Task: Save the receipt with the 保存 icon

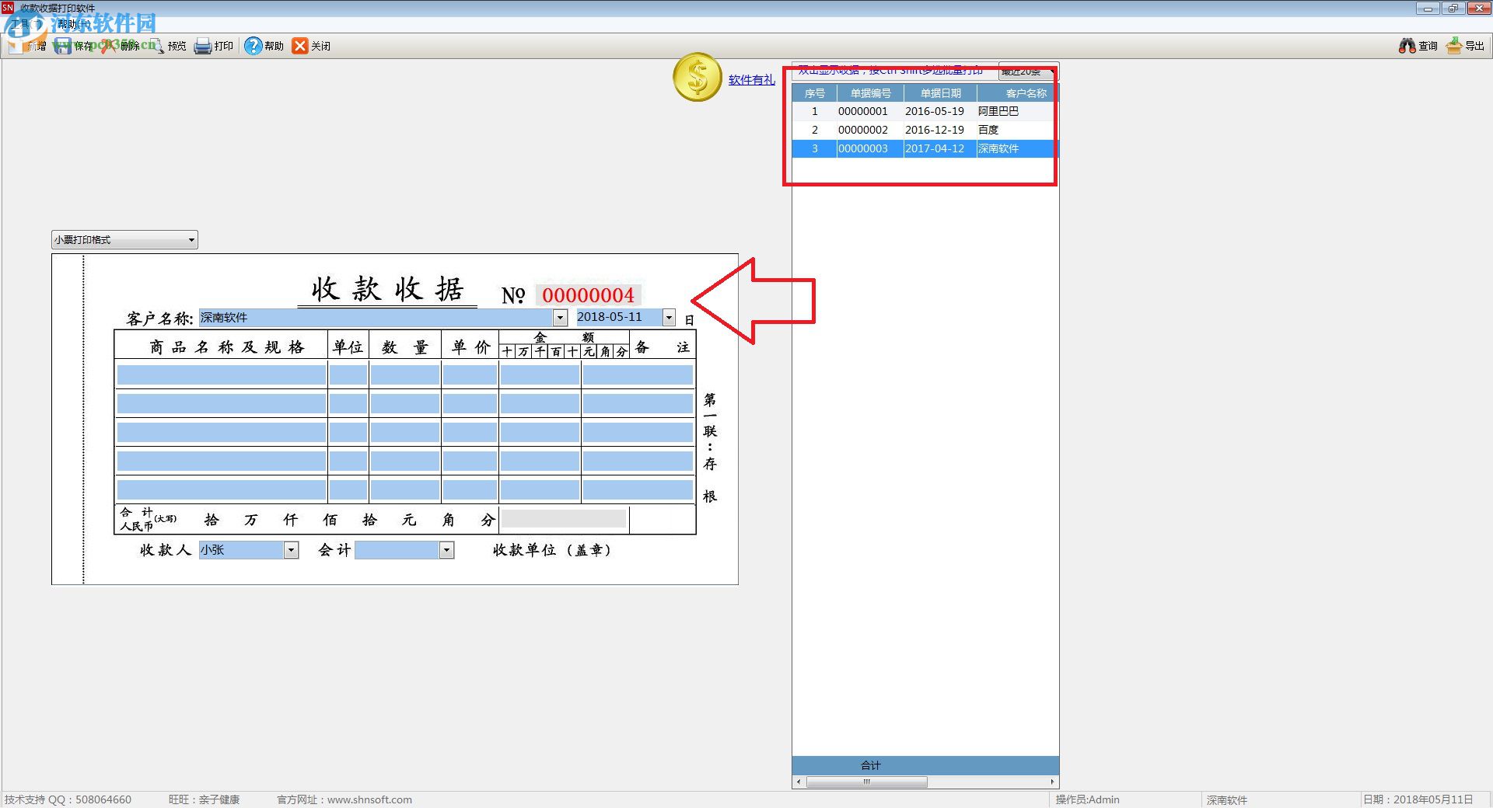Action: tap(63, 46)
